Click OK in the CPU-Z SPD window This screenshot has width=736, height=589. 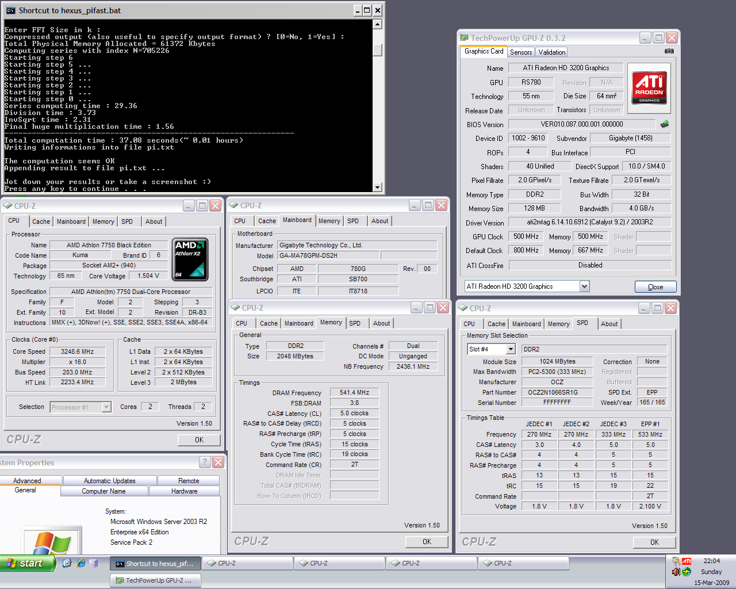click(x=654, y=542)
